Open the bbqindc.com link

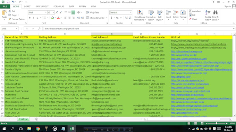tap(181, 77)
